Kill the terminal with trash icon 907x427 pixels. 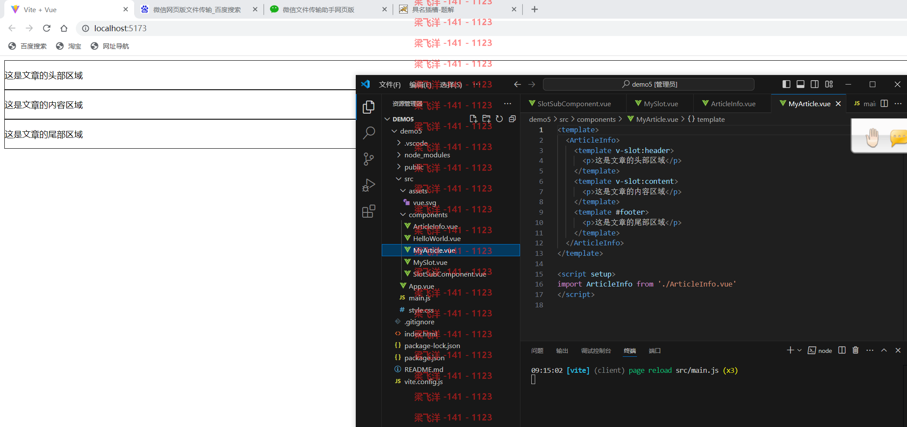(x=856, y=350)
